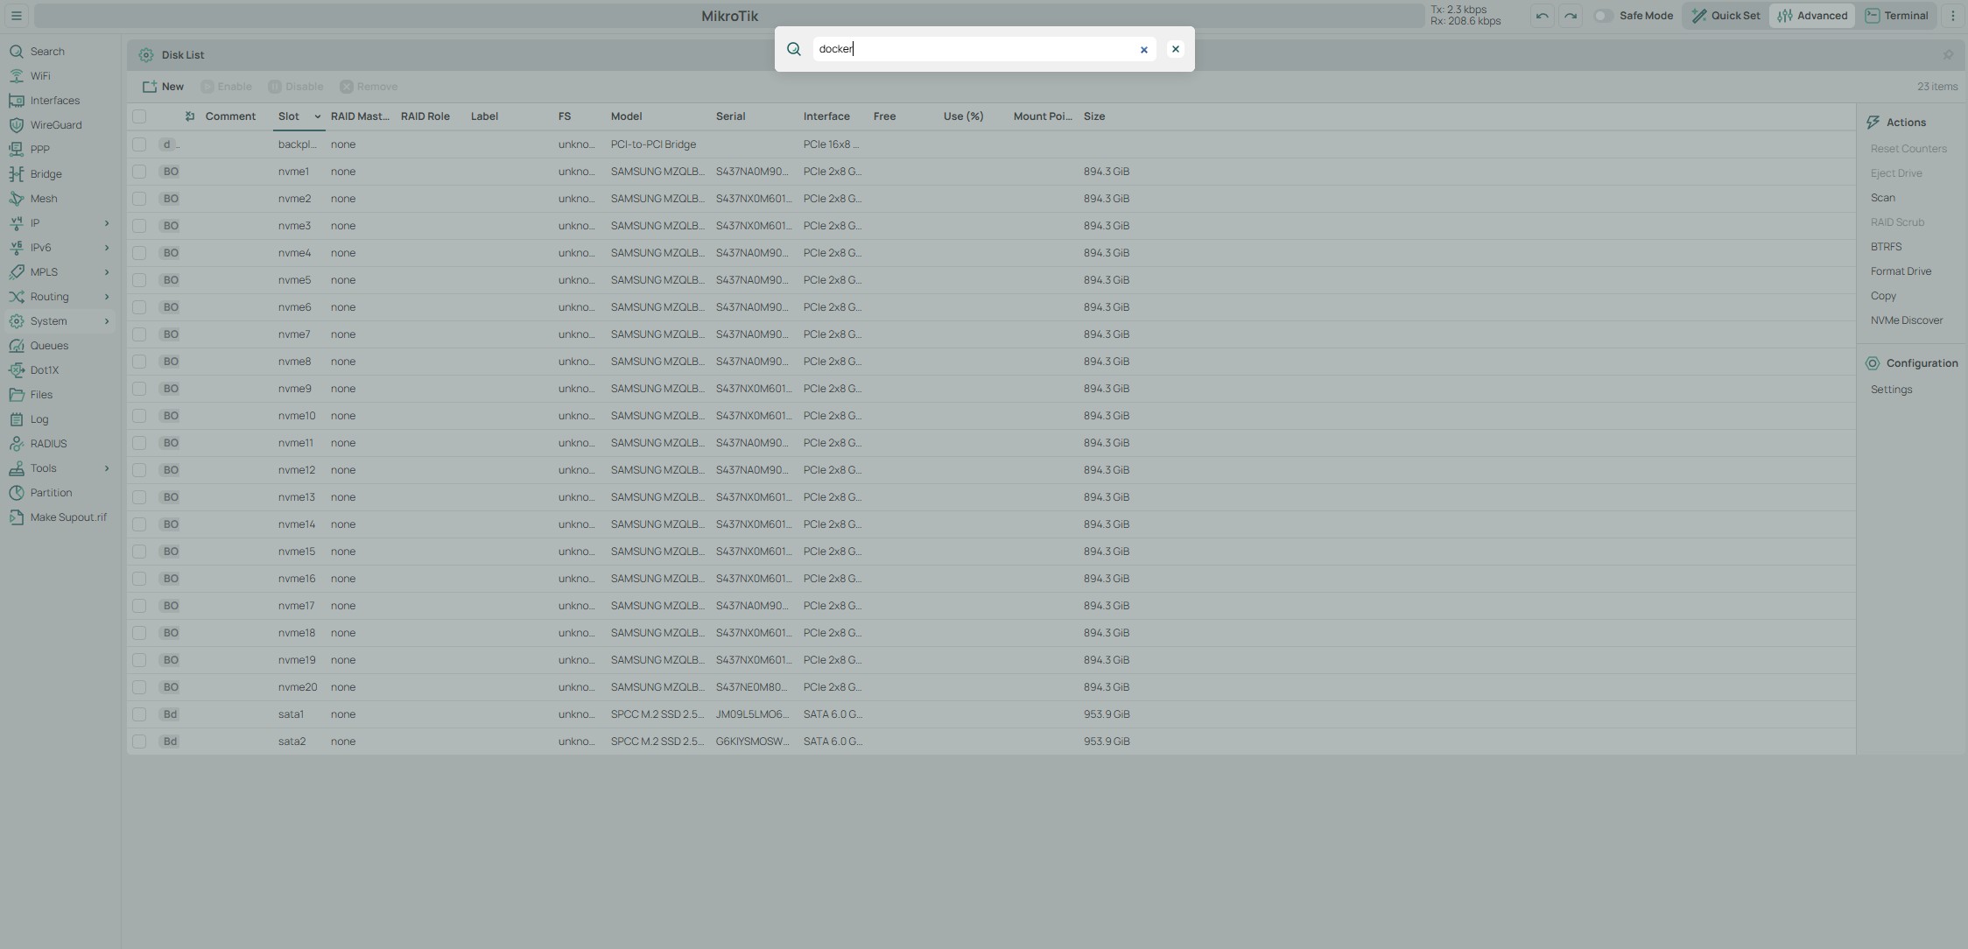The width and height of the screenshot is (1968, 949).
Task: Tick the select-all header checkbox
Action: [x=139, y=116]
